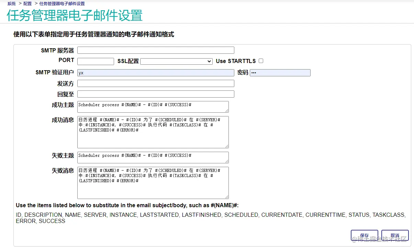Viewport: 414px width, 250px height.
Task: Click the 成功主题 text area
Action: (153, 107)
